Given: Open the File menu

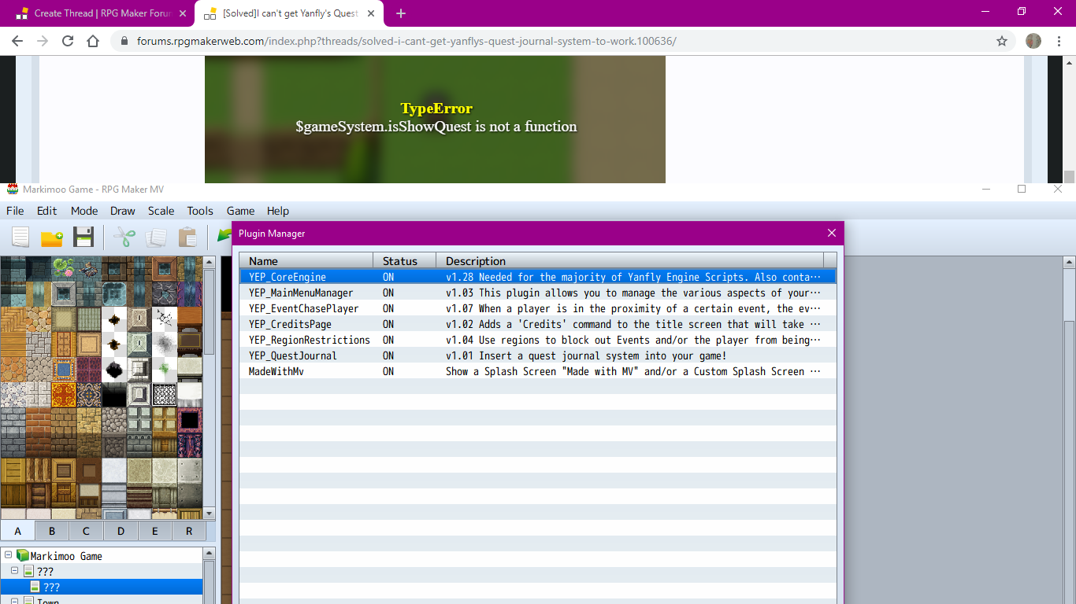Looking at the screenshot, I should point(15,211).
